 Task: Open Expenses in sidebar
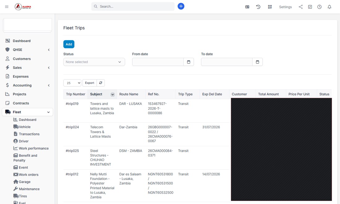coord(21,77)
